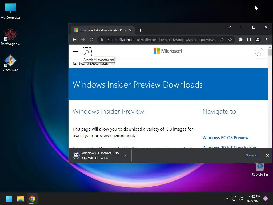Viewport: 273px width, 205px height.
Task: Close the Chrome downloads bar
Action: 267,155
